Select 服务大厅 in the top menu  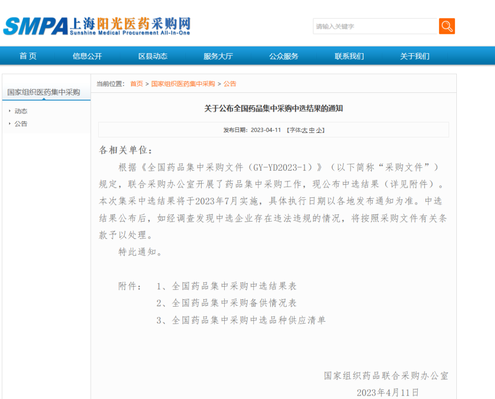pos(218,56)
